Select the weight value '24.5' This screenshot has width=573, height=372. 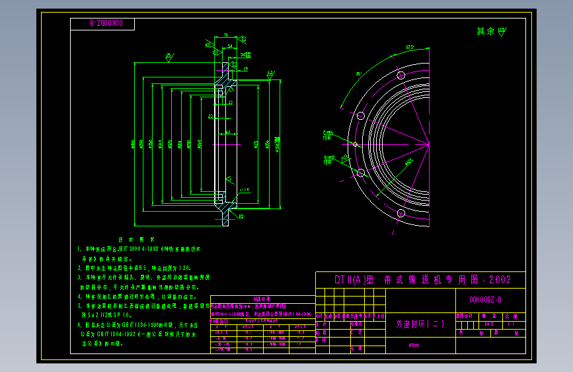click(x=489, y=324)
